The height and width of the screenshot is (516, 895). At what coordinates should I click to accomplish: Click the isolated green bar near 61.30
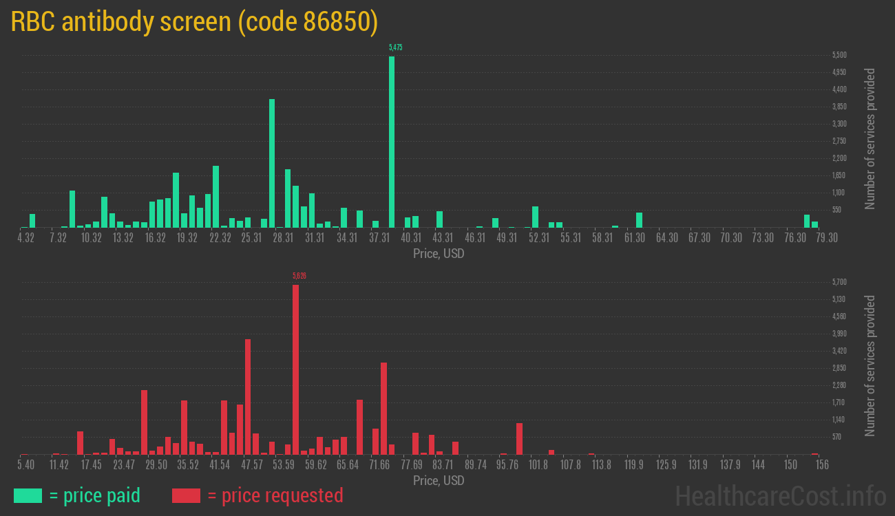pos(639,220)
